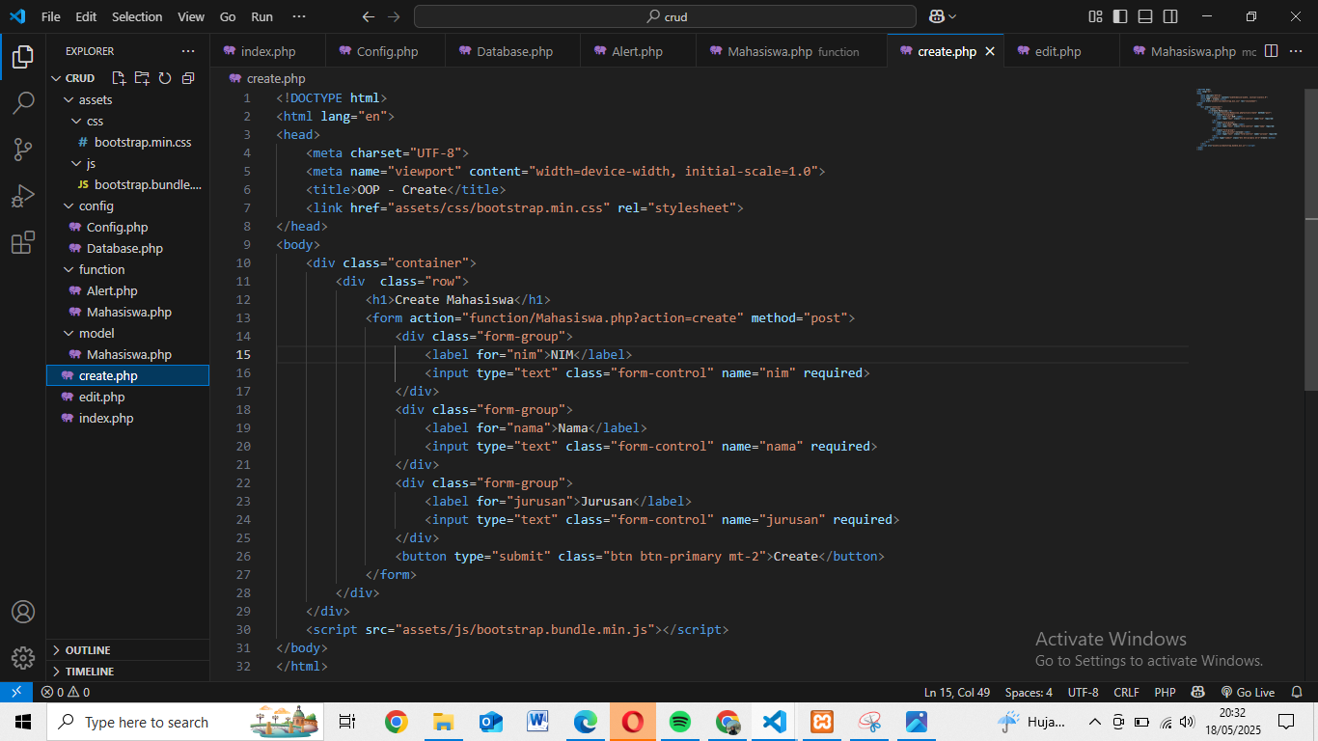This screenshot has width=1318, height=741.
Task: Open the Run and Debug panel
Action: click(23, 196)
